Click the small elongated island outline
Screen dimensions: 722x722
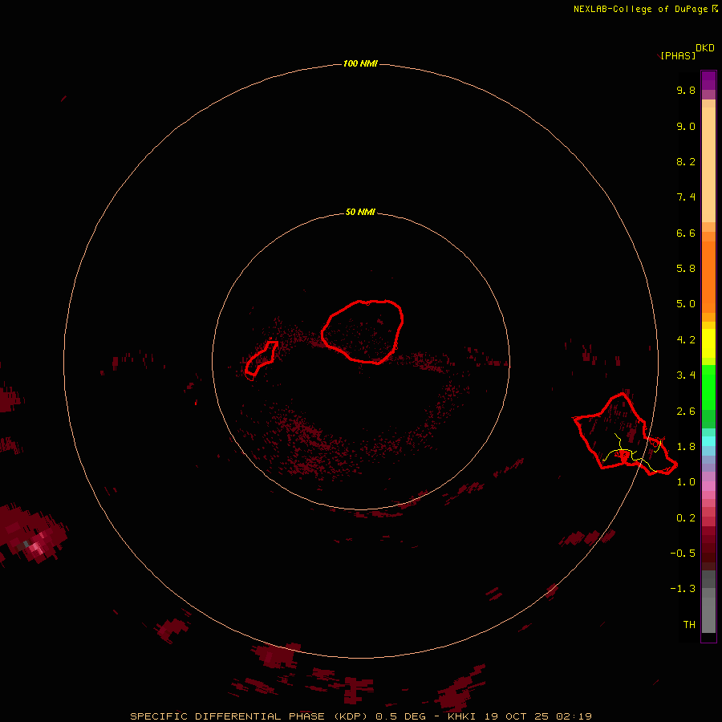pos(261,359)
